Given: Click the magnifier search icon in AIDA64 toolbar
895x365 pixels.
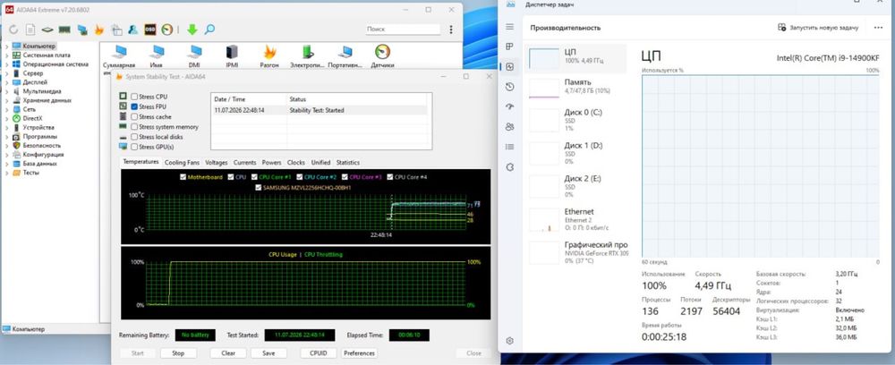Looking at the screenshot, I should tap(209, 30).
